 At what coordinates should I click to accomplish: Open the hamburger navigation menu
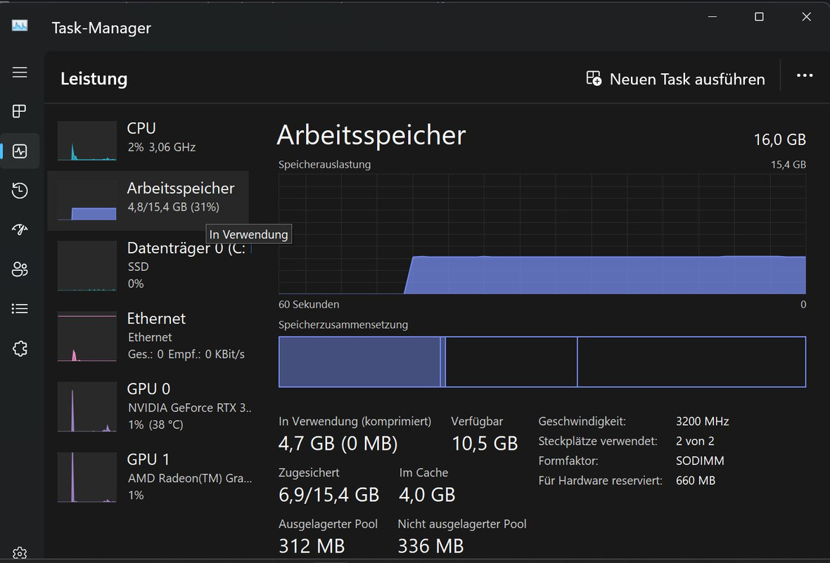point(20,72)
